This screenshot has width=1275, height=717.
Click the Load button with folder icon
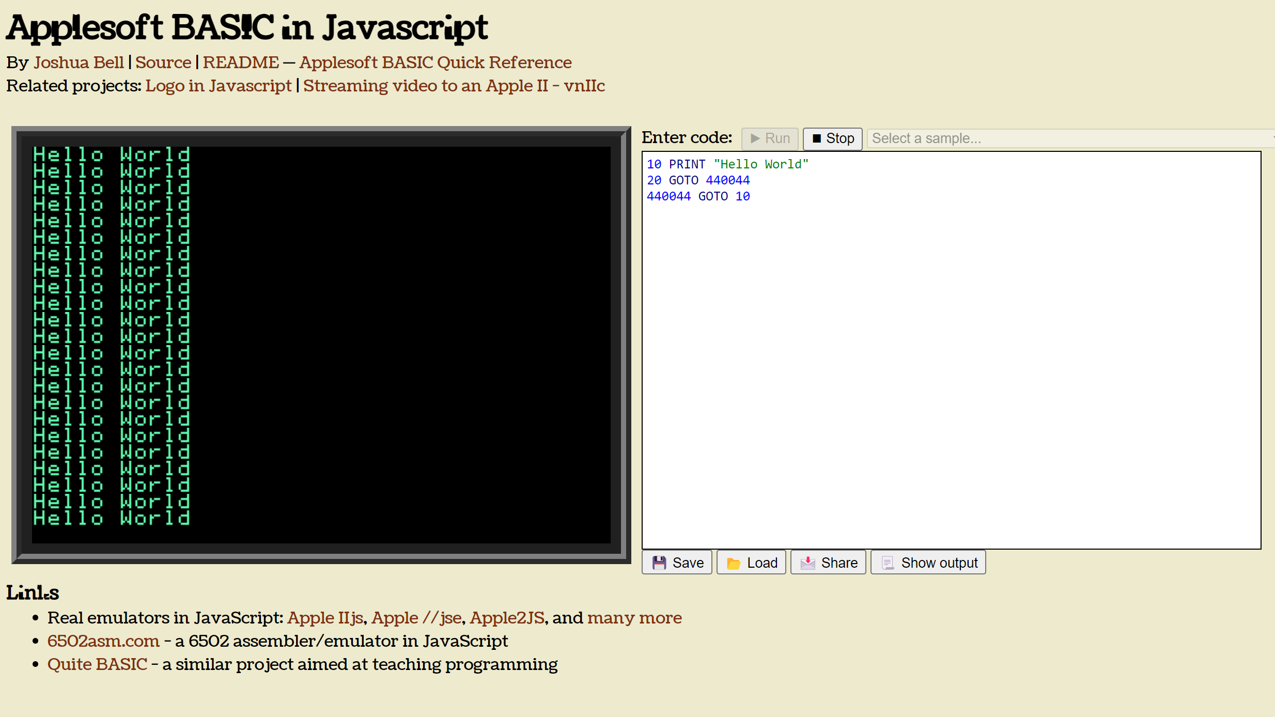pyautogui.click(x=751, y=563)
